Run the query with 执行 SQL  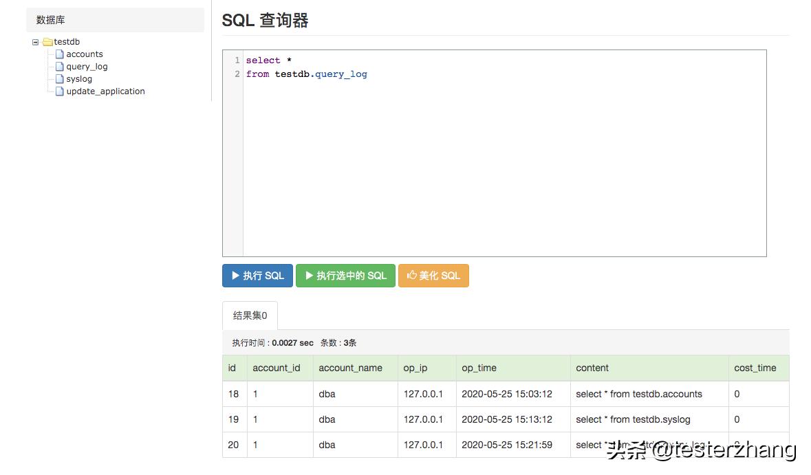point(257,275)
